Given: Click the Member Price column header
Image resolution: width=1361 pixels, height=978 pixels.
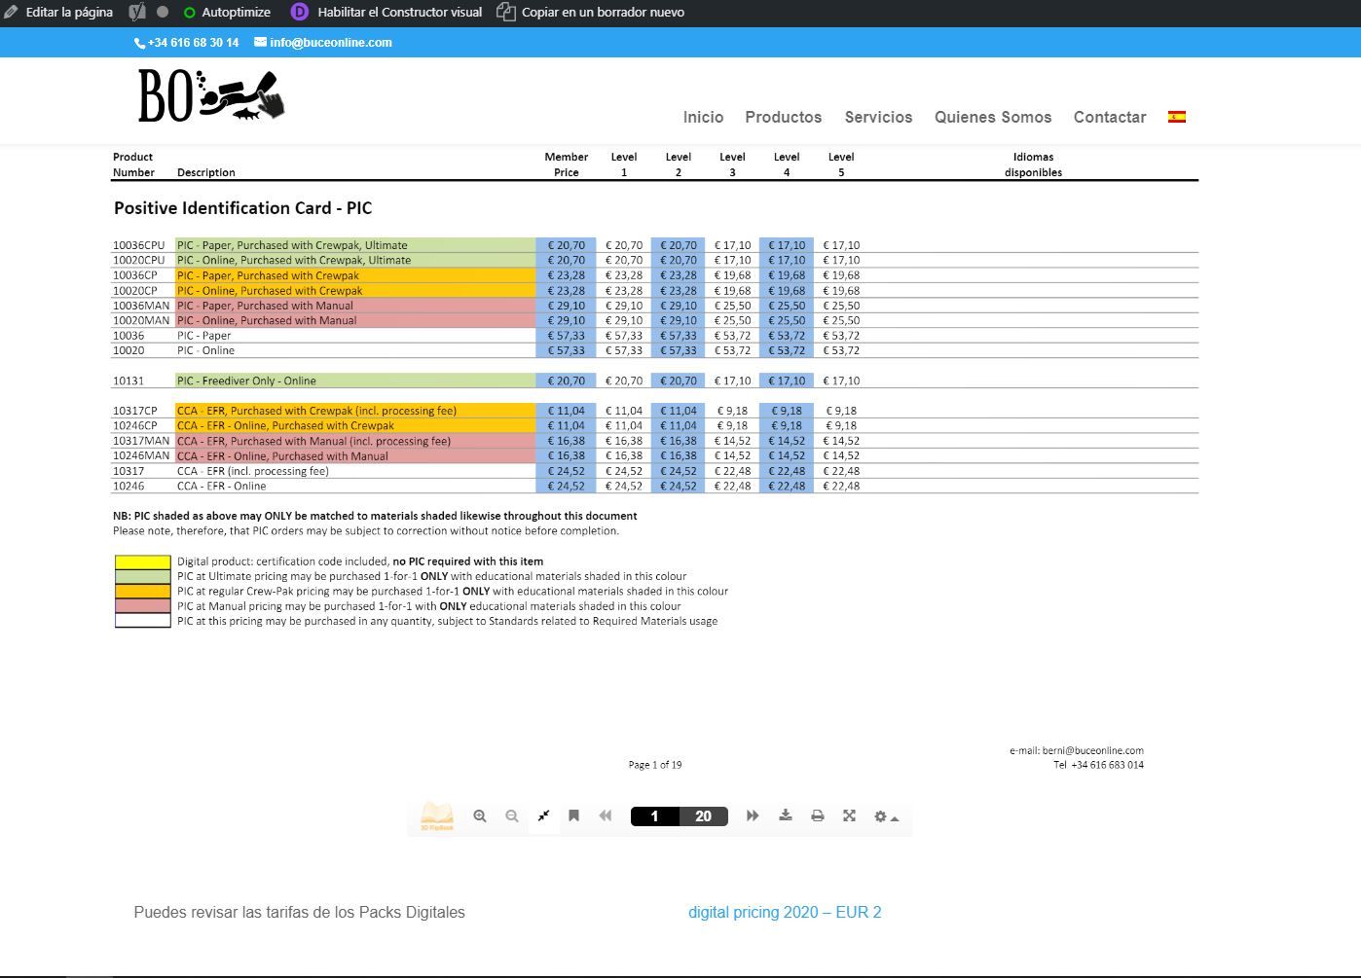Looking at the screenshot, I should tap(567, 164).
